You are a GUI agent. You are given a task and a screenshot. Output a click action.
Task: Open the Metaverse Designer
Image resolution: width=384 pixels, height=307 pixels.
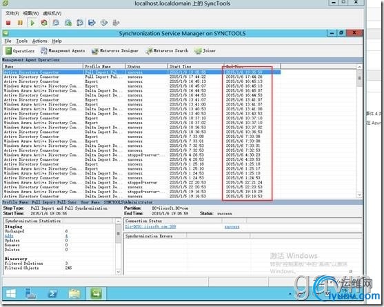pos(115,51)
